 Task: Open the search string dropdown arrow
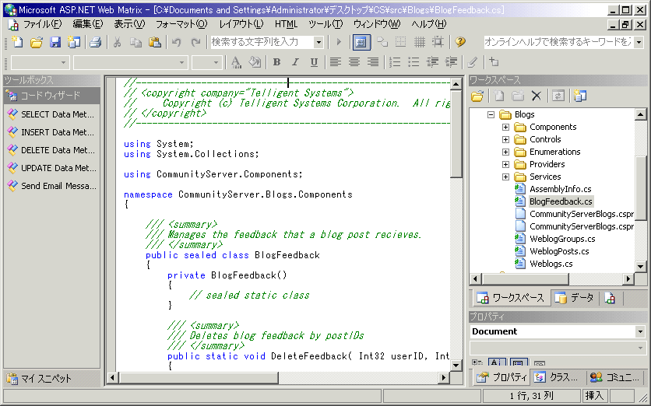[318, 42]
